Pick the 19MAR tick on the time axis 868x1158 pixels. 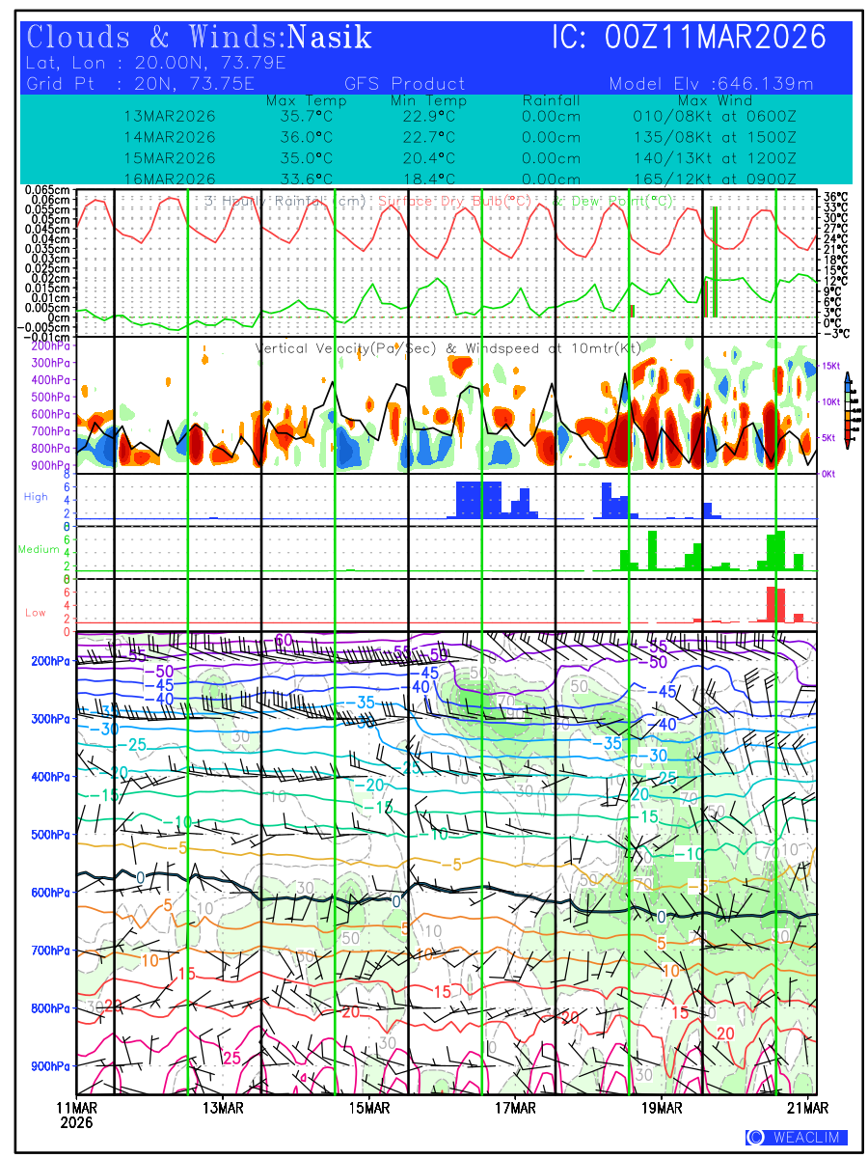pos(663,1106)
